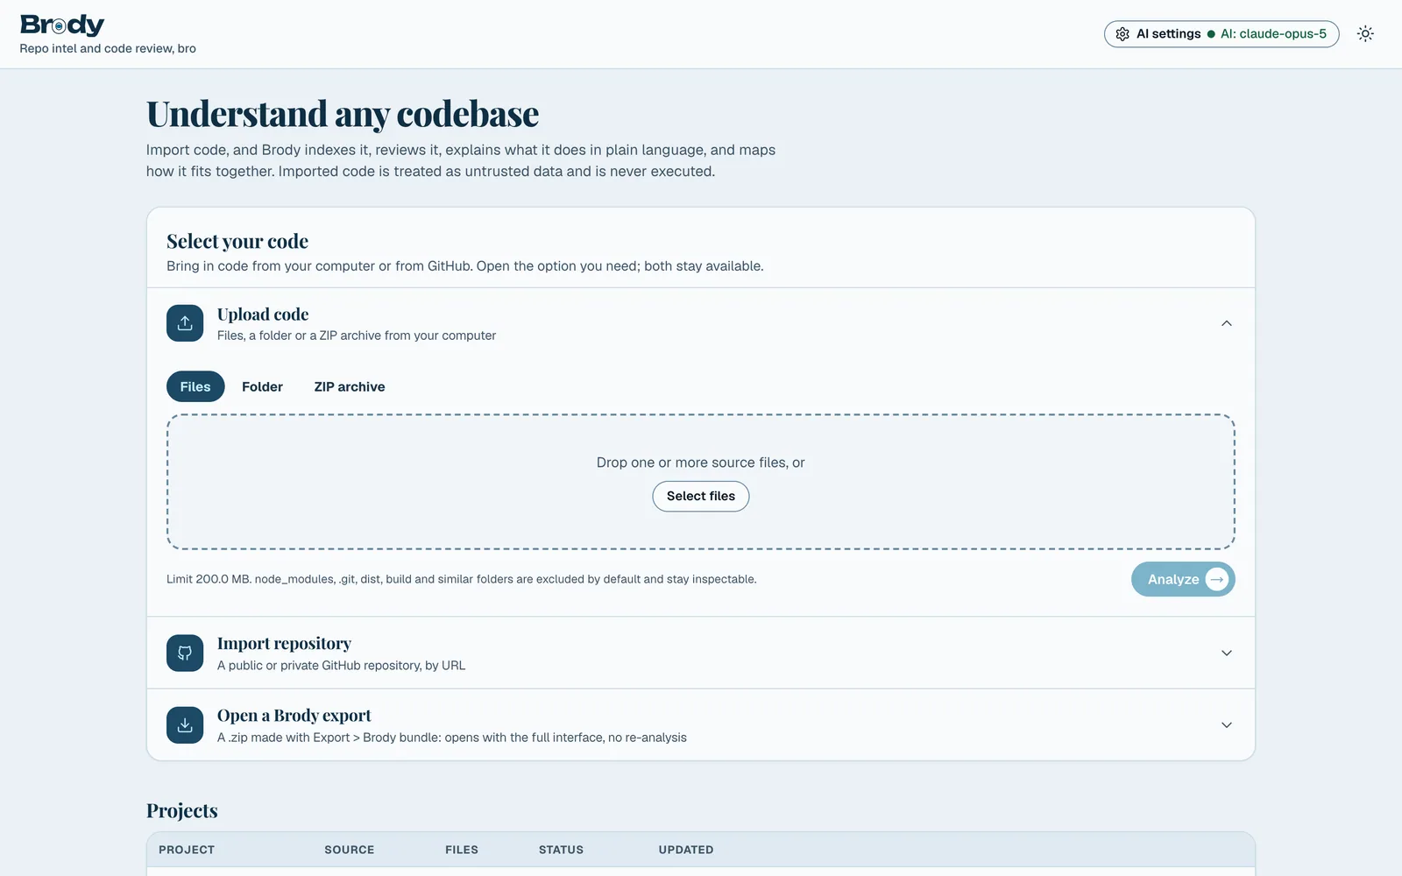The width and height of the screenshot is (1402, 876).
Task: Click the Understand any codebase heading
Action: [343, 114]
